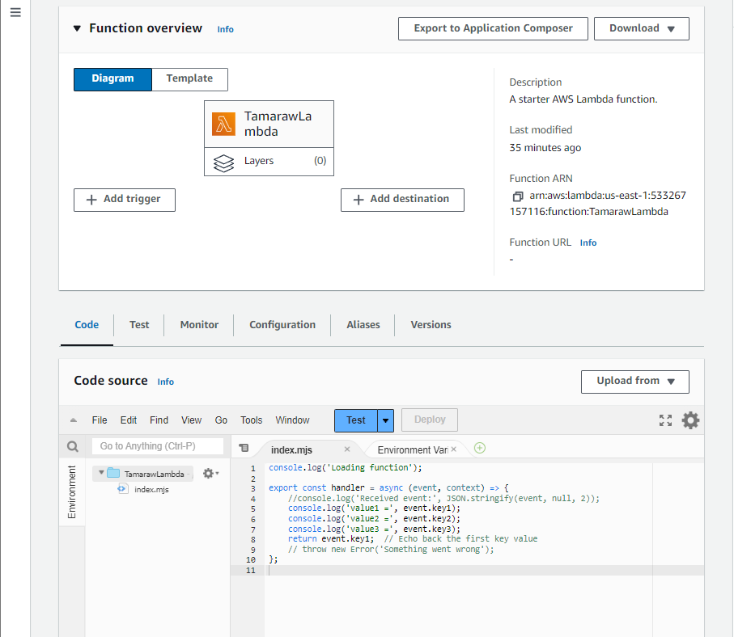
Task: Click the Layers stack icon
Action: click(x=223, y=162)
